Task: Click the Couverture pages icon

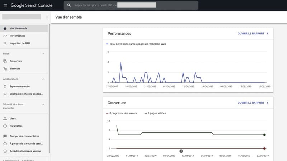Action: (5, 61)
